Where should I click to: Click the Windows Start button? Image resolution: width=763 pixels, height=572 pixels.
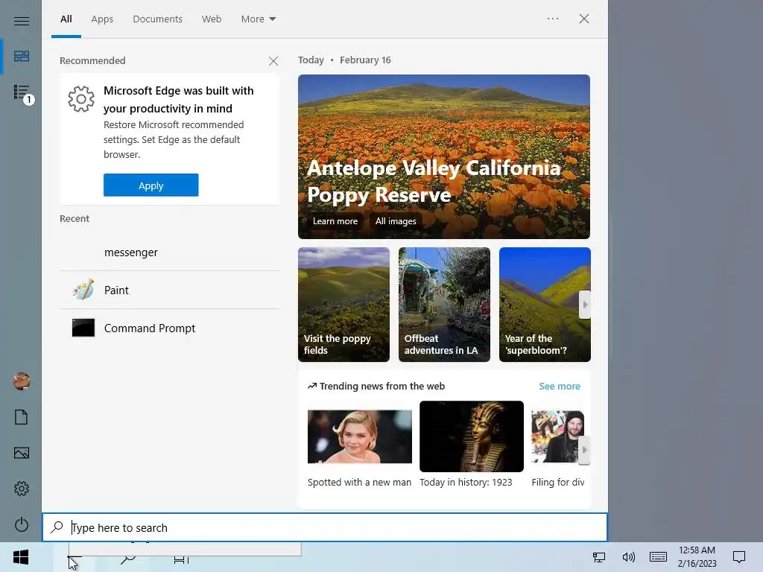(21, 557)
